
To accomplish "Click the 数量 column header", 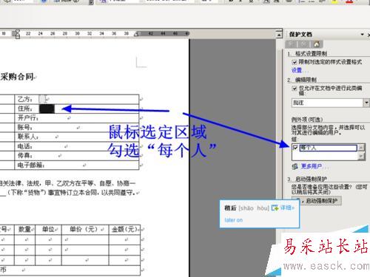I will (24, 229).
